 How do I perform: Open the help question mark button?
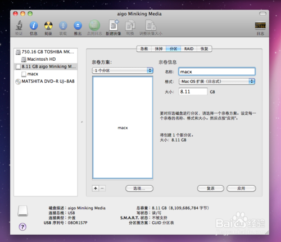point(22,227)
